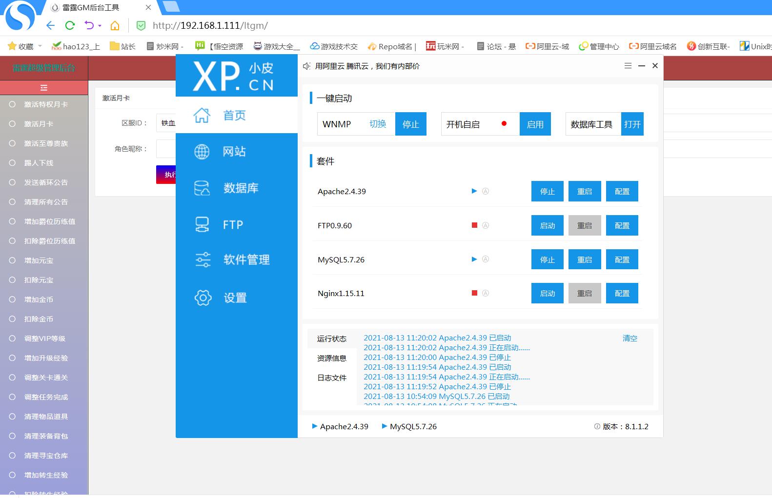Click the database icon for 数据库
The height and width of the screenshot is (498, 772).
202,188
